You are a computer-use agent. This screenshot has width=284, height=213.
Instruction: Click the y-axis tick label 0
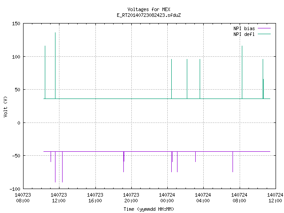tap(19, 123)
